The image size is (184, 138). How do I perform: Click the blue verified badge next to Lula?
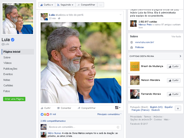13,40
